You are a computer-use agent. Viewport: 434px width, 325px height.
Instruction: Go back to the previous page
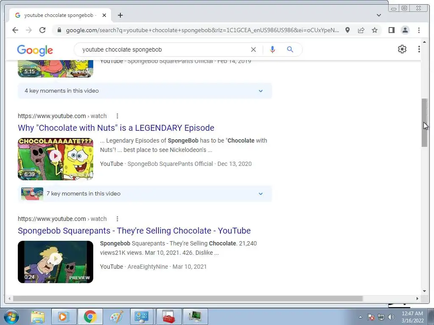coord(15,30)
